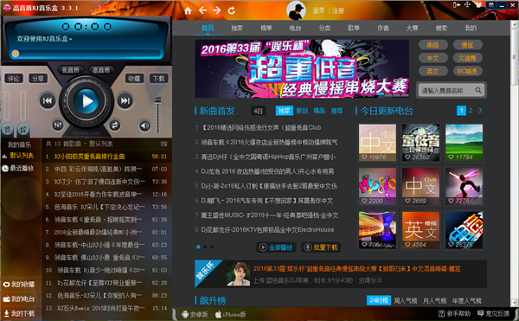Open 我的下载 my downloads in sidebar
Image resolution: width=519 pixels, height=321 pixels.
22,313
